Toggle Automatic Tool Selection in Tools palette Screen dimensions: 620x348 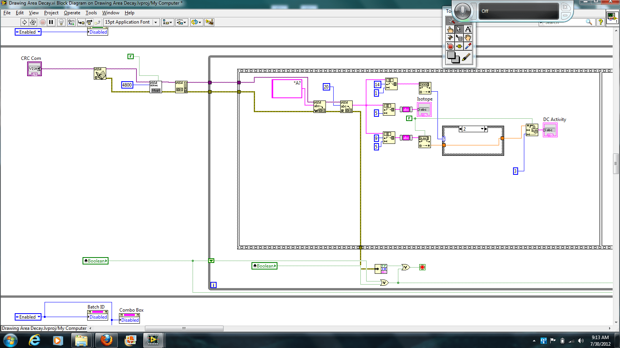coord(451,20)
